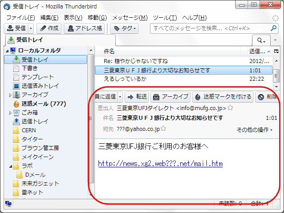Screen dimensions: 284x213
Task: Open その他の操作 dropdown menu
Action: pos(254,130)
